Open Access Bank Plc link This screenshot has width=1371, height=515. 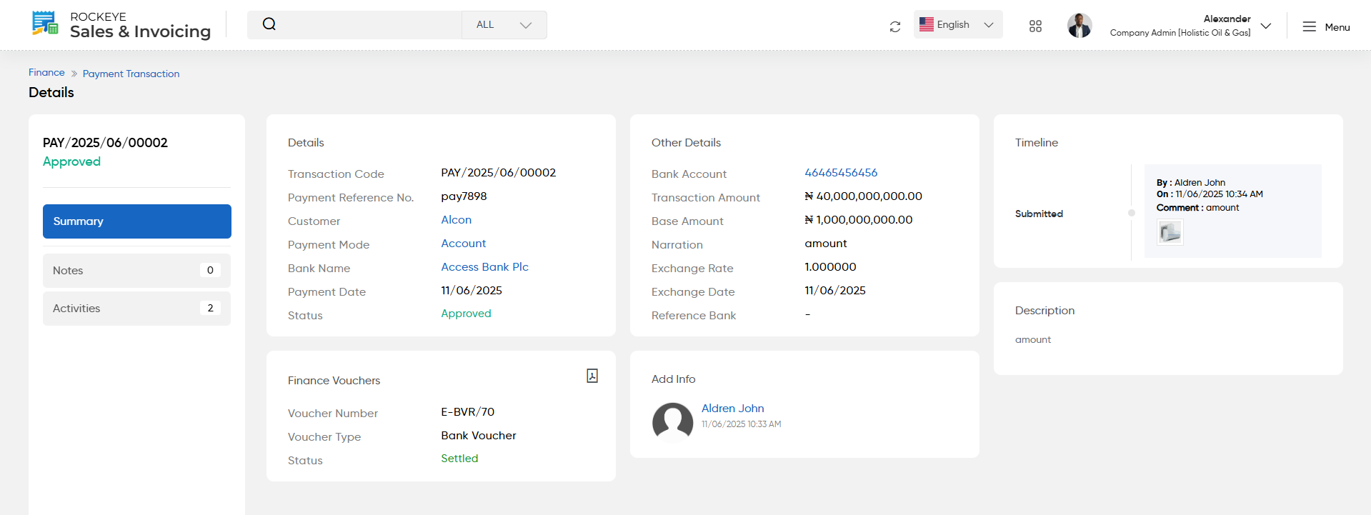[485, 267]
